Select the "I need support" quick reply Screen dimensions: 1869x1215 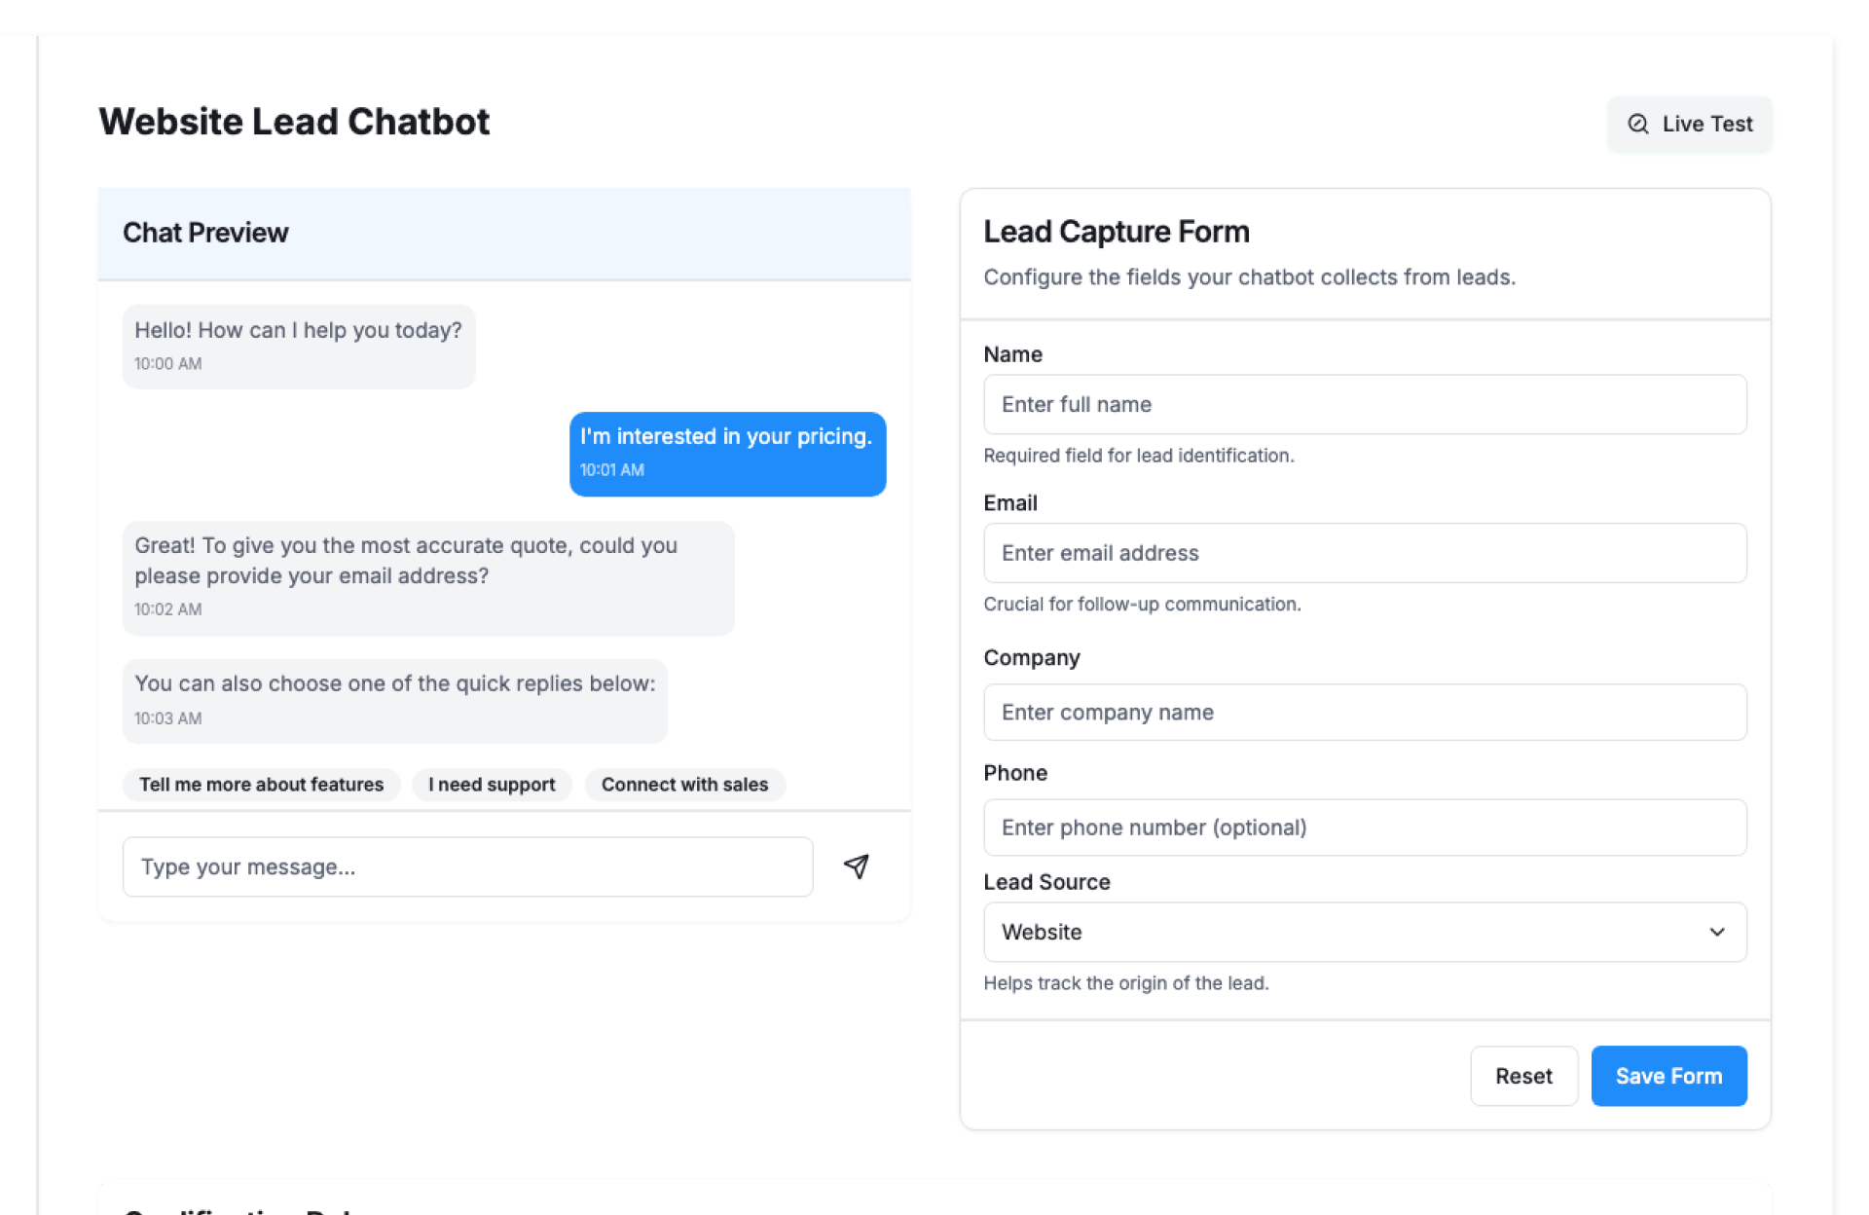click(x=492, y=785)
